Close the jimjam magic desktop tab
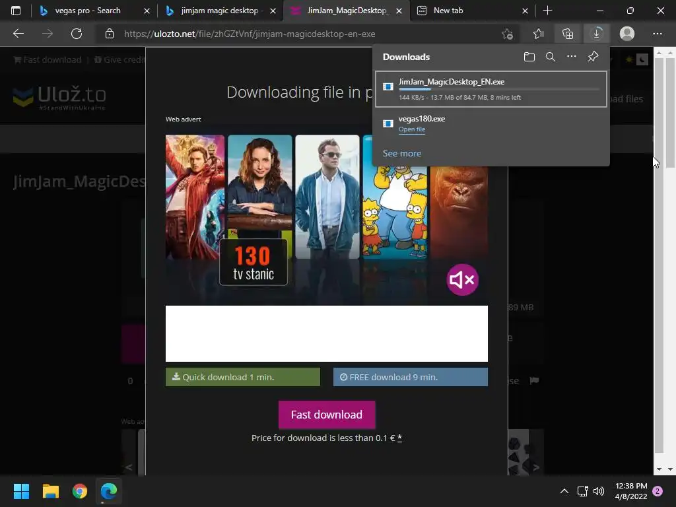Image resolution: width=676 pixels, height=507 pixels. pyautogui.click(x=273, y=11)
